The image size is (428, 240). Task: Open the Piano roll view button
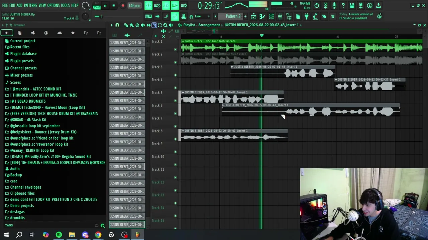tap(262, 16)
